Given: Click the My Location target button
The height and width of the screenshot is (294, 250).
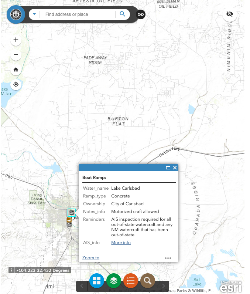Looking at the screenshot, I should click(16, 84).
